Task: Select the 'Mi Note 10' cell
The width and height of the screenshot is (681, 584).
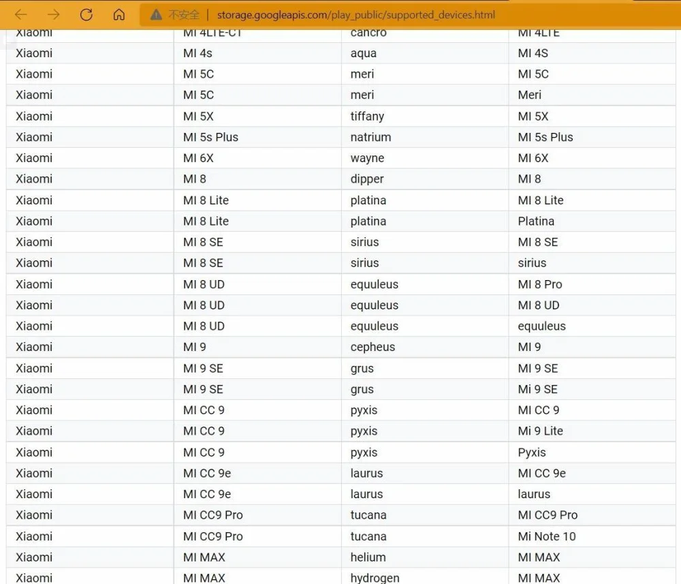Action: [x=592, y=536]
